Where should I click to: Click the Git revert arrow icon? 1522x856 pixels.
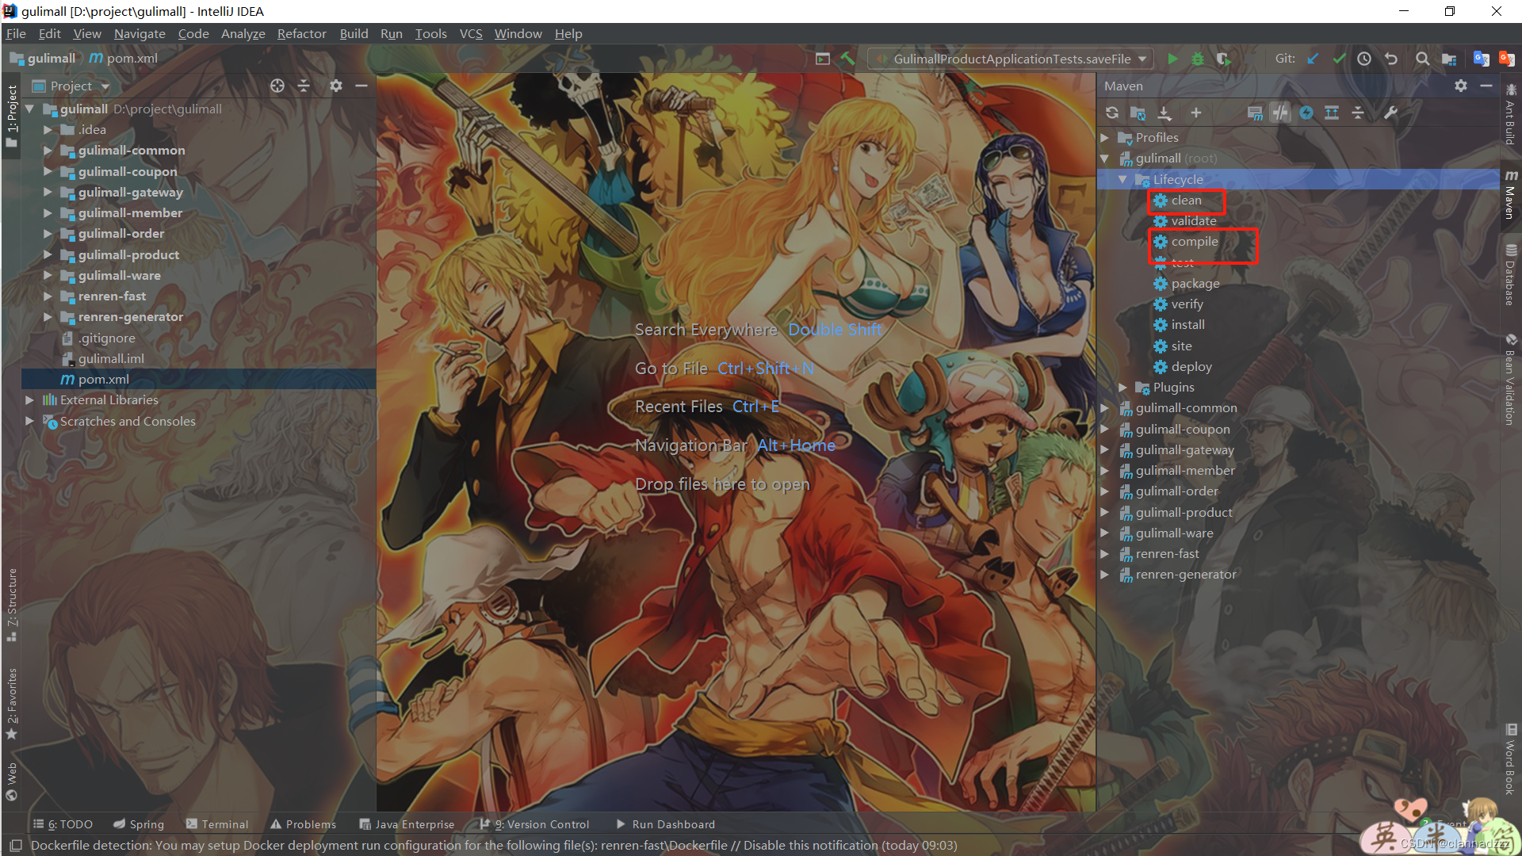coord(1390,59)
